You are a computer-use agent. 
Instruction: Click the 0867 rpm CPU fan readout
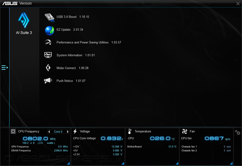click(x=217, y=138)
